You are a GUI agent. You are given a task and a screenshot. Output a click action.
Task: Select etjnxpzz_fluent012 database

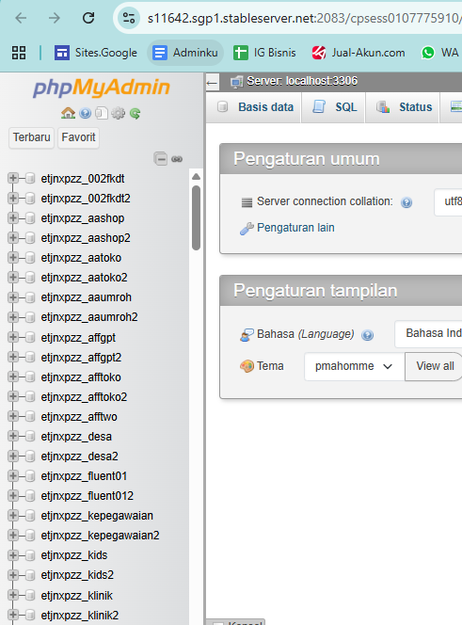click(87, 496)
